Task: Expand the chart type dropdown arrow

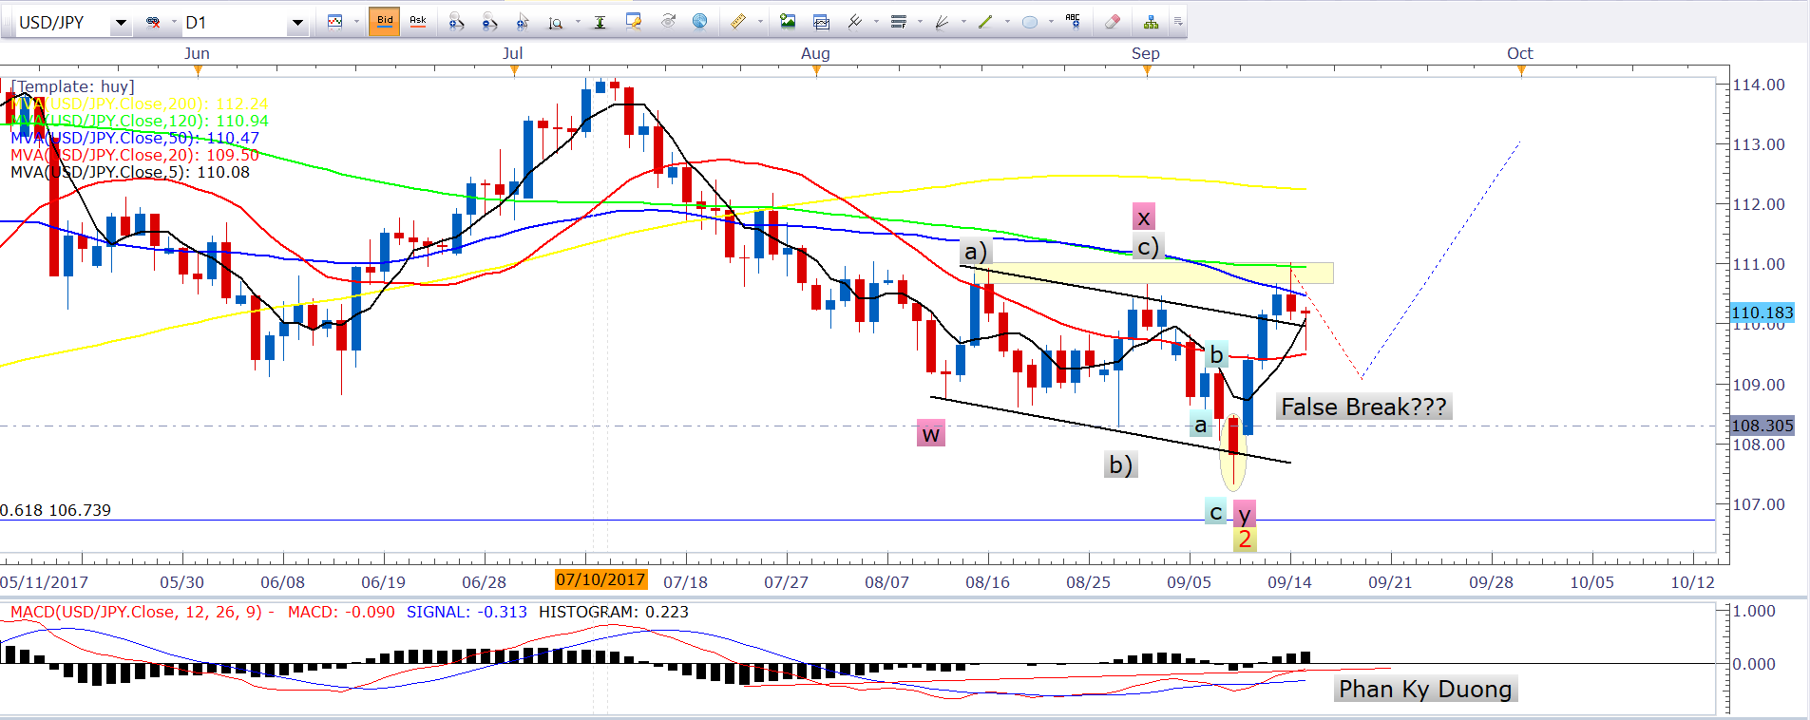Action: [x=356, y=22]
